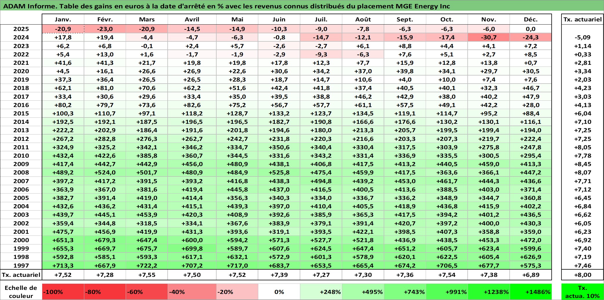
Task: Click the -40% color scale swatch
Action: [x=192, y=292]
